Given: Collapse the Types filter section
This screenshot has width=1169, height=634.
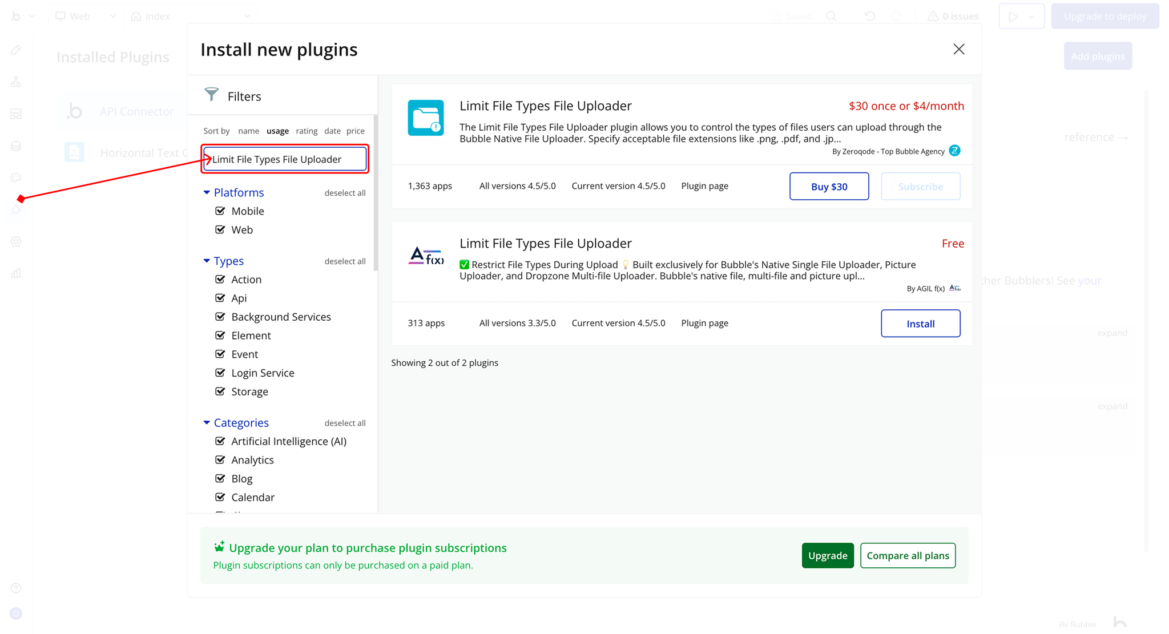Looking at the screenshot, I should [207, 261].
